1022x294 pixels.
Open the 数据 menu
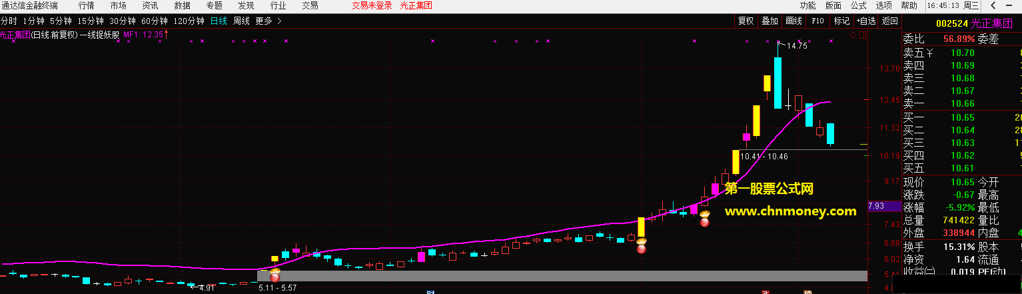(182, 5)
